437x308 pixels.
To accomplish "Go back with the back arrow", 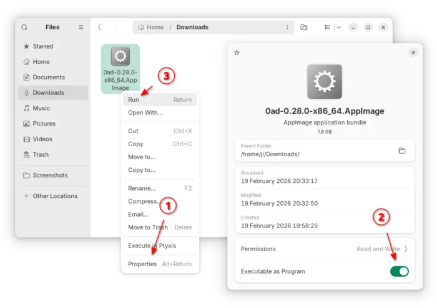I will tap(99, 27).
